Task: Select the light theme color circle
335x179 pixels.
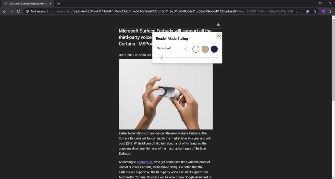Action: pos(196,49)
